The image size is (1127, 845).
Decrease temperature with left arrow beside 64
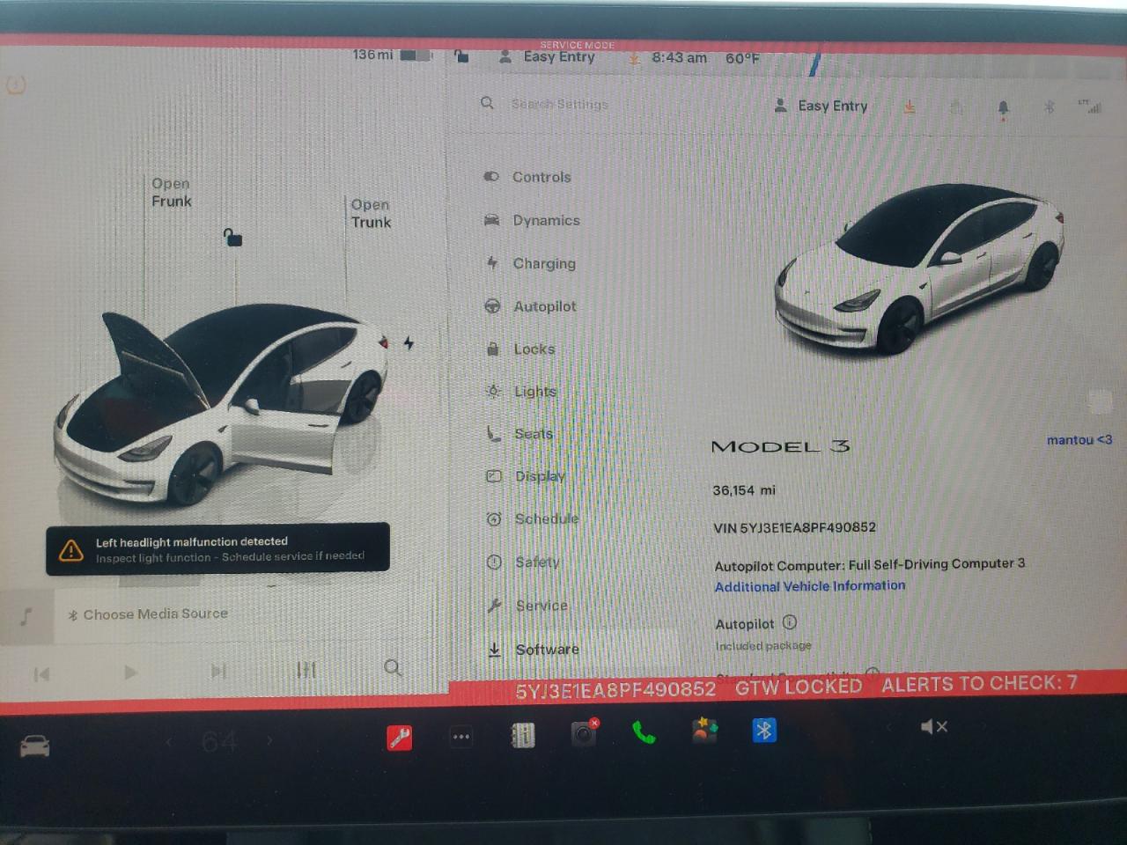pyautogui.click(x=169, y=742)
